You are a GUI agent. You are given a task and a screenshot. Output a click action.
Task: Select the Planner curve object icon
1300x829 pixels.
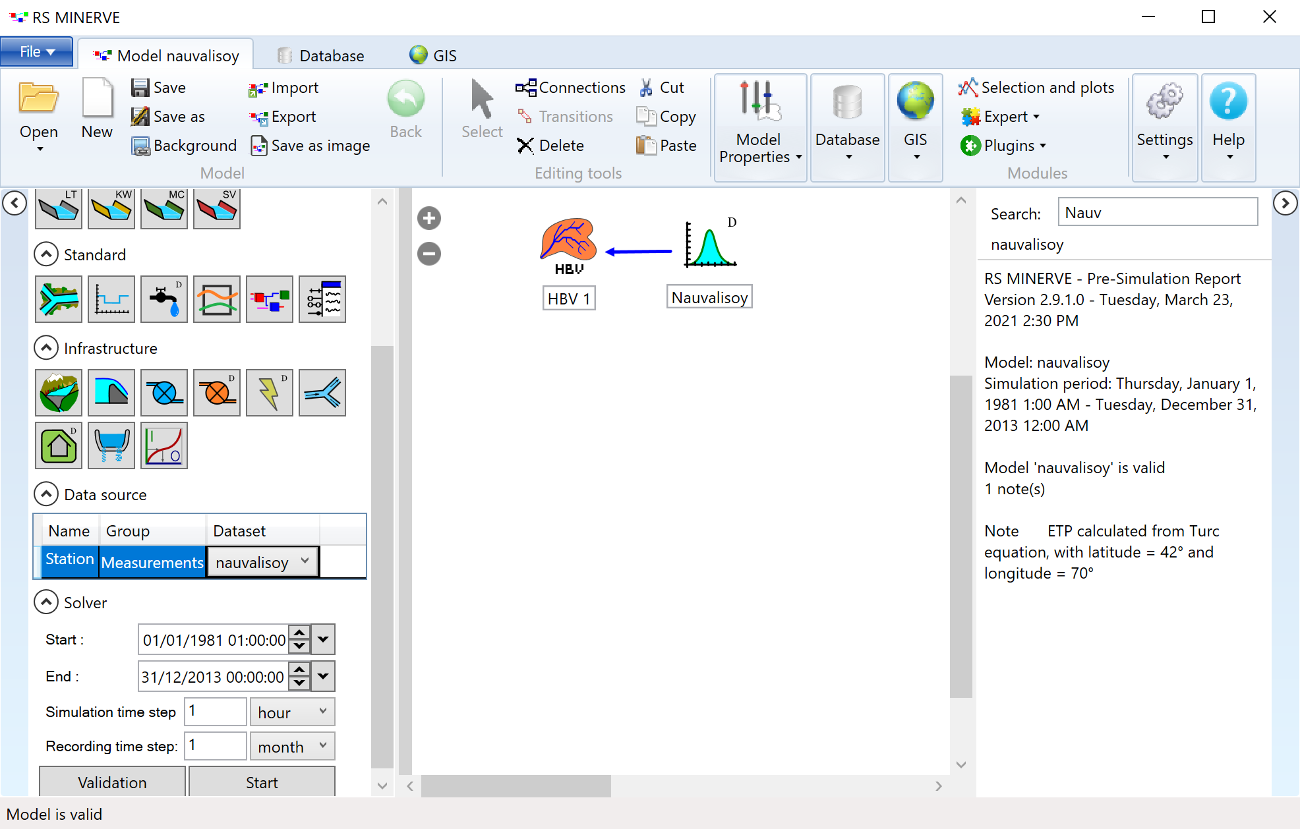pos(164,445)
